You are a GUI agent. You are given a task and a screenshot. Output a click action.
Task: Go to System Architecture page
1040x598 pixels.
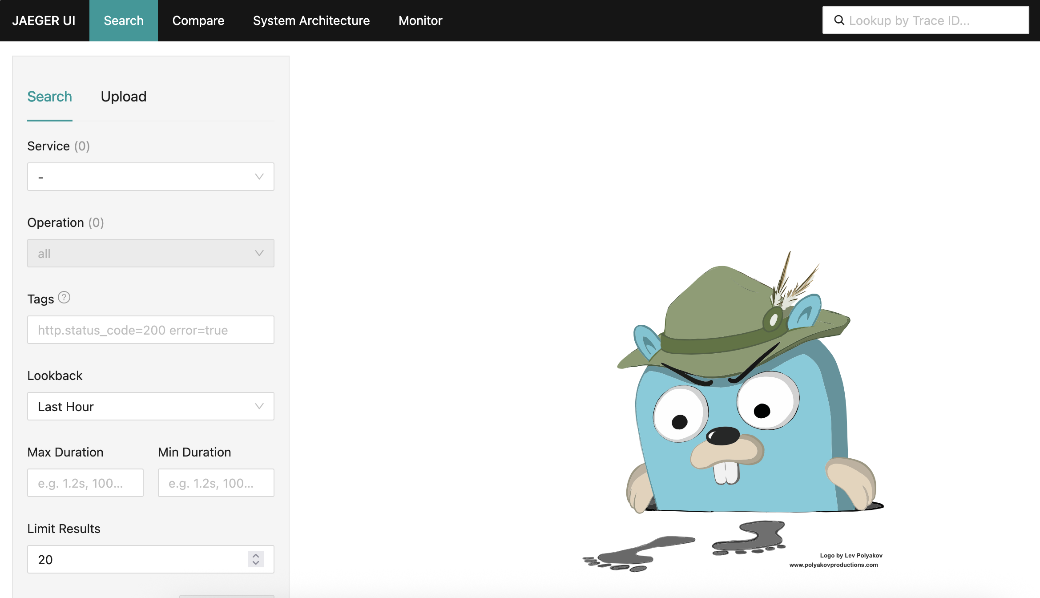[x=311, y=20]
